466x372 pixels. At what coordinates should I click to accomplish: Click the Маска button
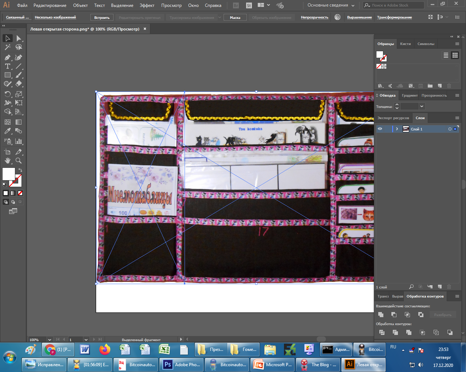pyautogui.click(x=235, y=17)
